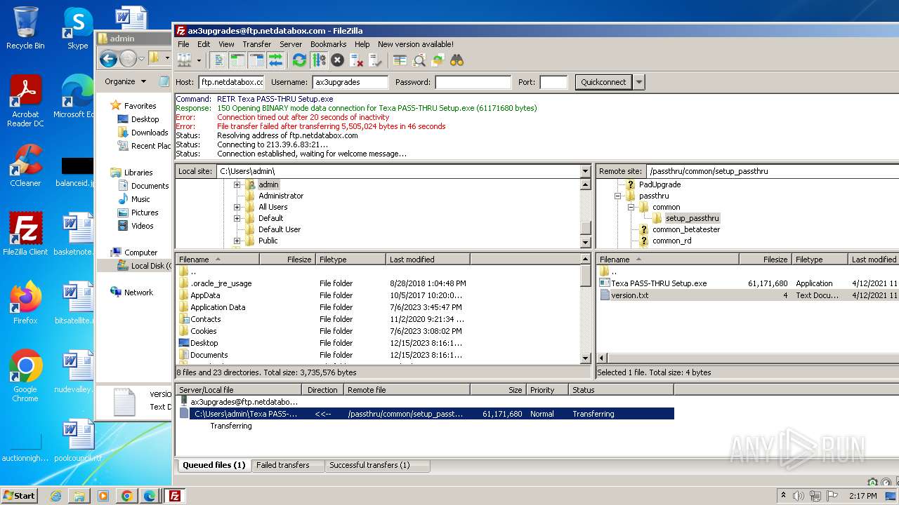Toggle the remote directory tree display

click(256, 60)
